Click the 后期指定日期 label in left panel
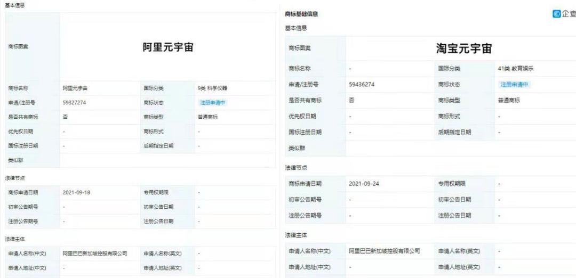Image resolution: width=576 pixels, height=278 pixels. [158, 146]
